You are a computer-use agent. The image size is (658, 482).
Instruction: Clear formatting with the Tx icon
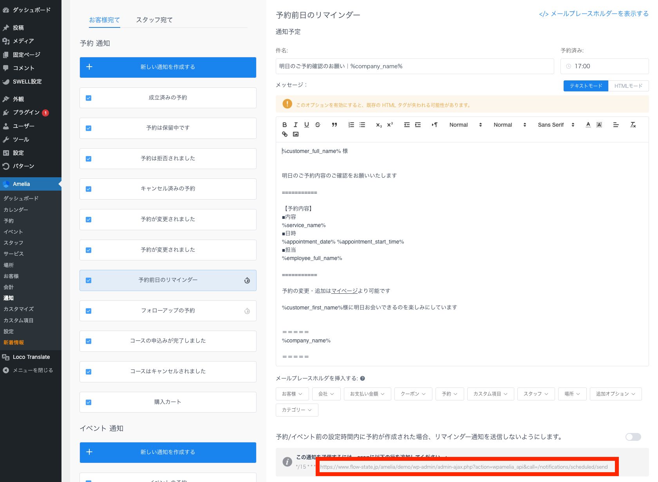pyautogui.click(x=633, y=125)
